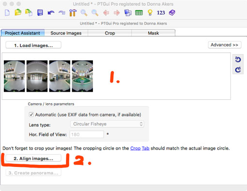
Task: Select the fourth green-floor fisheye thumbnail
Action: click(x=82, y=76)
